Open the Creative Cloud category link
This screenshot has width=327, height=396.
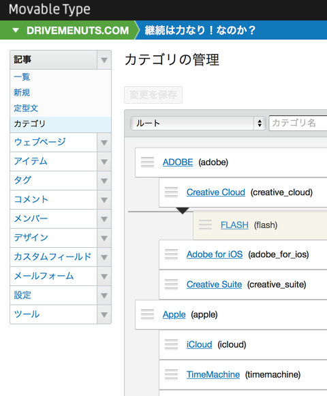[x=216, y=192]
